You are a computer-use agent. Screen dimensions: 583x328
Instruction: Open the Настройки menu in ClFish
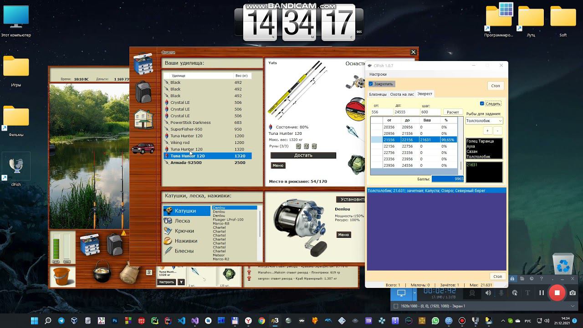click(378, 74)
